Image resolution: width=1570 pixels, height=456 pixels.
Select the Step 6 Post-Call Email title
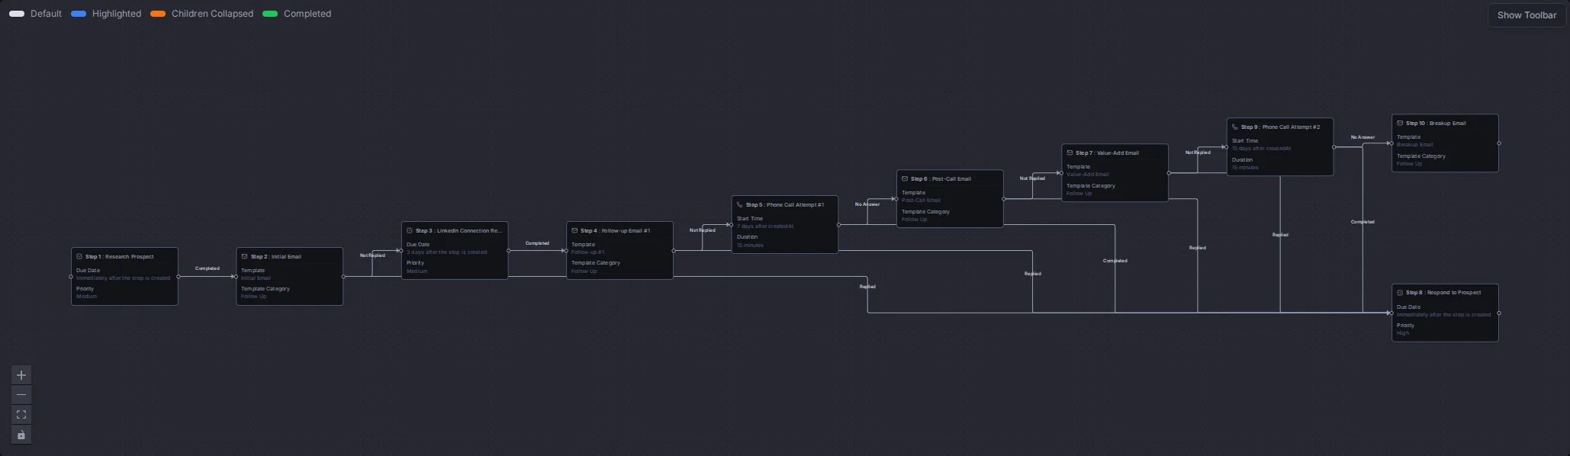pyautogui.click(x=941, y=179)
